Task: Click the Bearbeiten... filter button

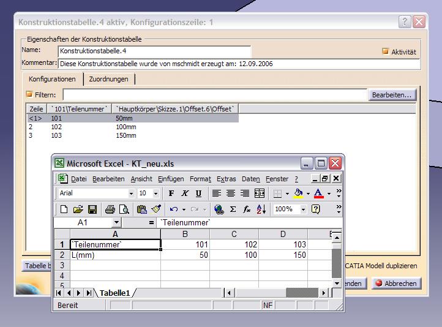Action: point(392,95)
